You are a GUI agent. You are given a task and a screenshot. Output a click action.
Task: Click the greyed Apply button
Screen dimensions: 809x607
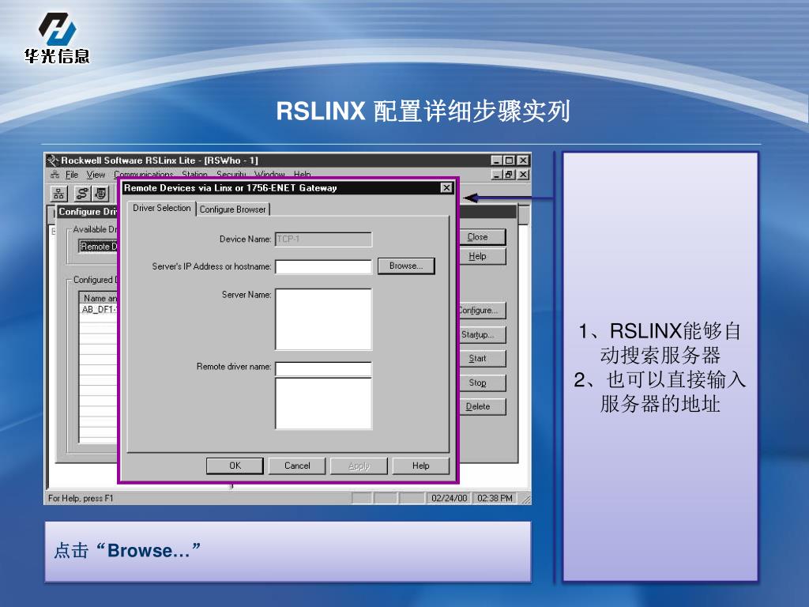(359, 466)
